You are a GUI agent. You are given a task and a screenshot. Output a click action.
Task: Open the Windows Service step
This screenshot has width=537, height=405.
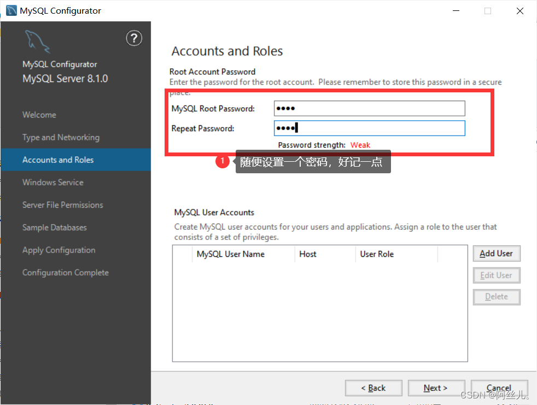point(52,183)
